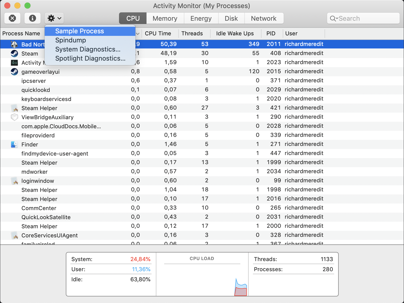Screen dimensions: 404x303
Task: Select the Bad North game icon
Action: tap(14, 44)
